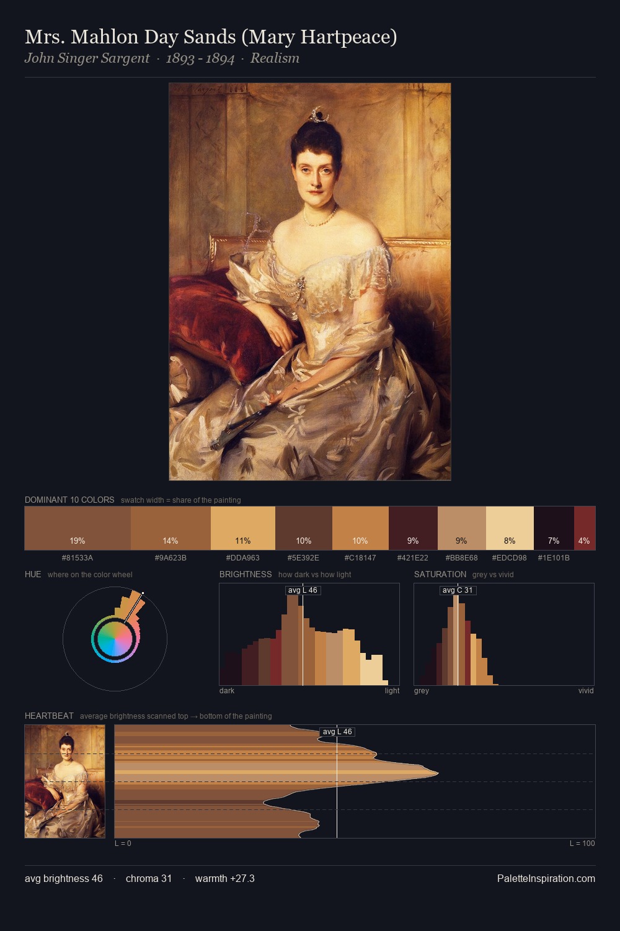Viewport: 620px width, 931px height.
Task: Choose the #BB8E68 tan swatch
Action: 462,528
